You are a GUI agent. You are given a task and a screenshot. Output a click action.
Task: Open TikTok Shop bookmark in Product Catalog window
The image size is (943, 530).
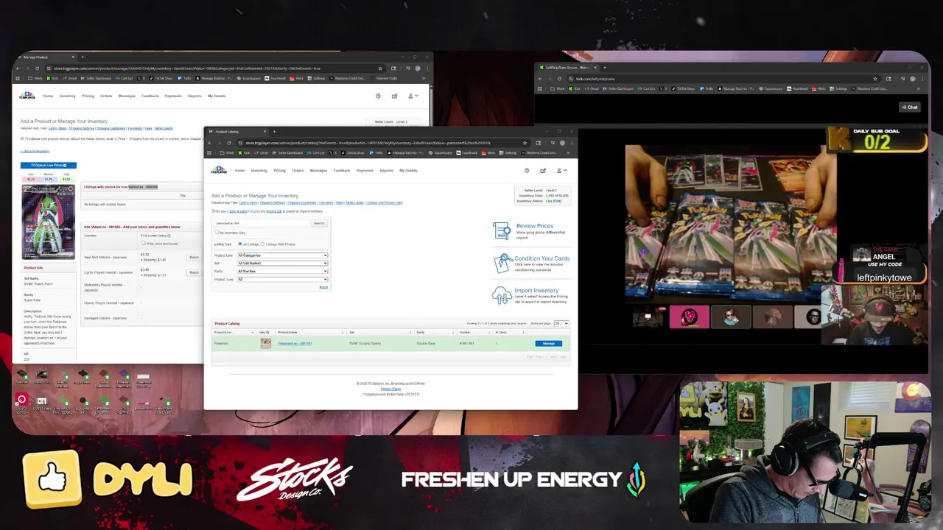click(x=354, y=152)
